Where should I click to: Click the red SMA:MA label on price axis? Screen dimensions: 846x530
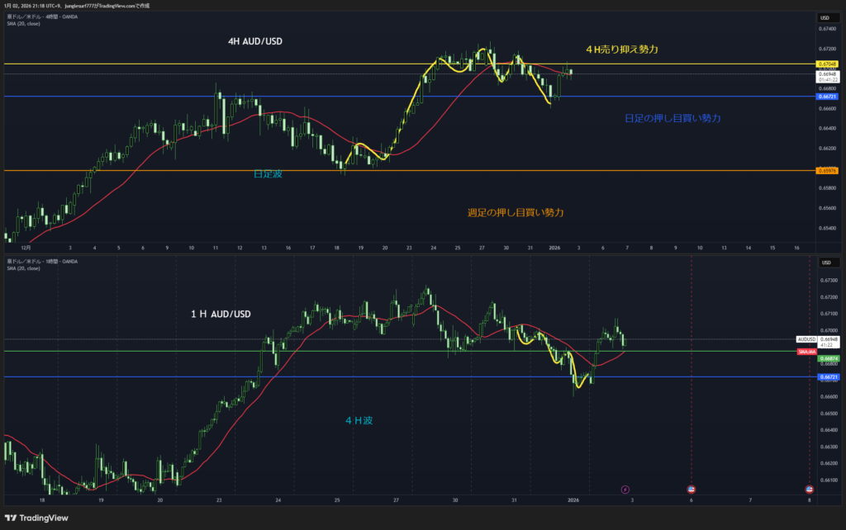[x=806, y=352]
